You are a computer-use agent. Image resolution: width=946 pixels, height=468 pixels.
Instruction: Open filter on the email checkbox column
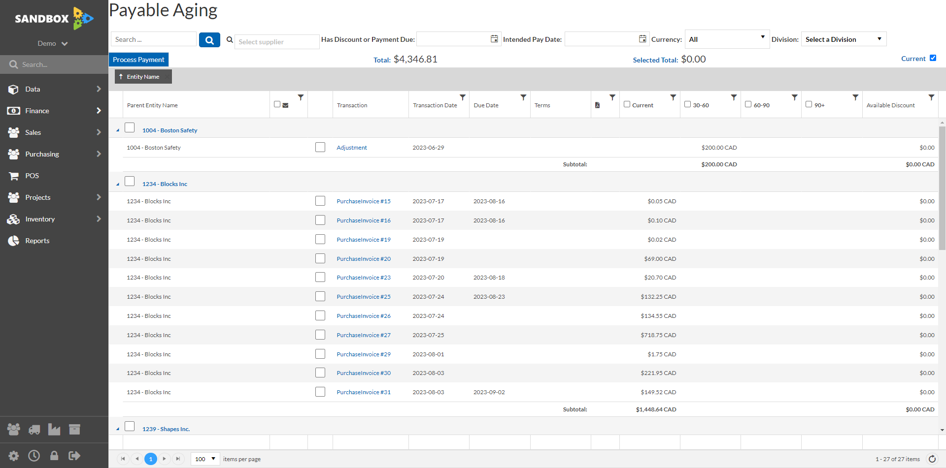(x=301, y=97)
